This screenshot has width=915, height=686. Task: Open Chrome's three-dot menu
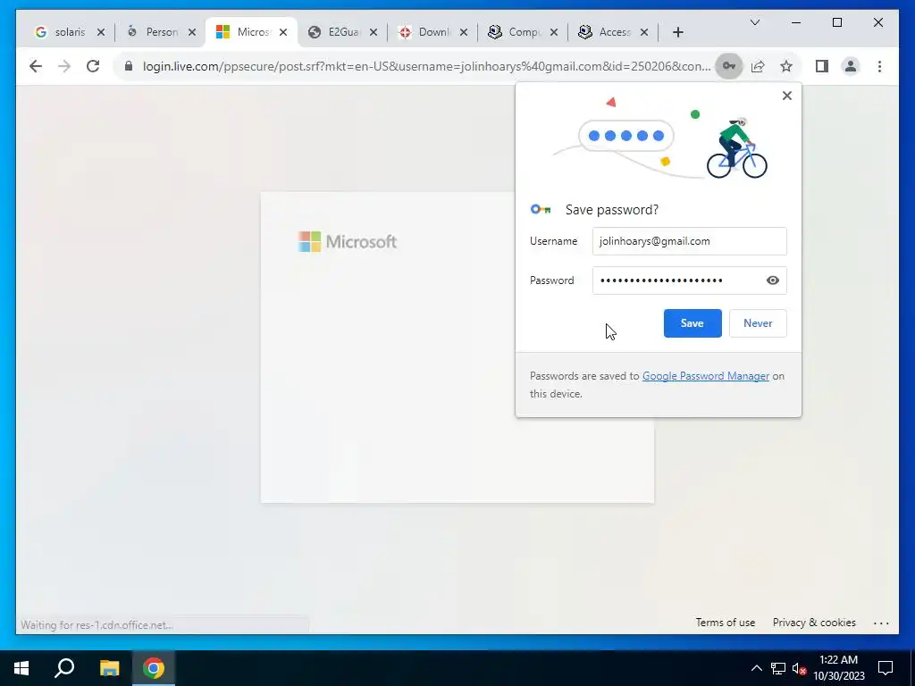point(879,66)
